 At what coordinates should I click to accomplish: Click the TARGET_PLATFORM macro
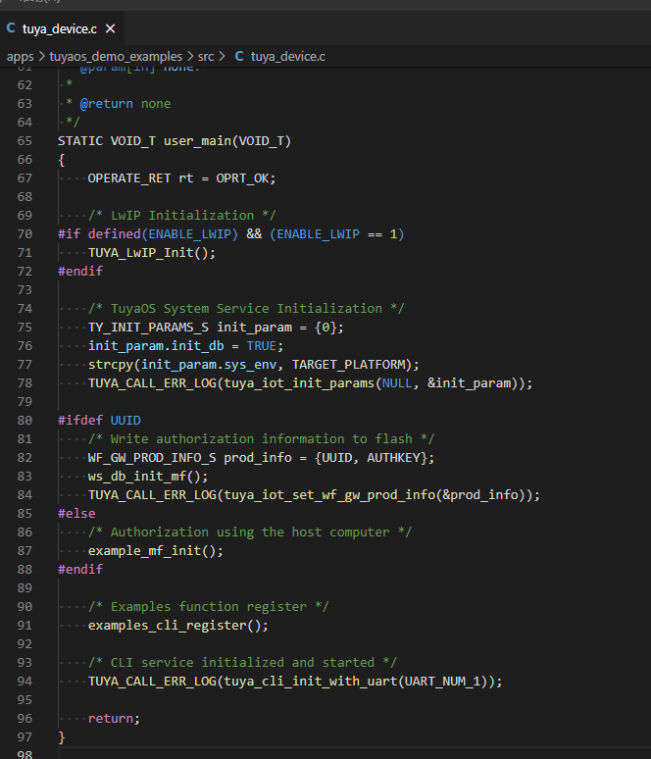(x=348, y=365)
